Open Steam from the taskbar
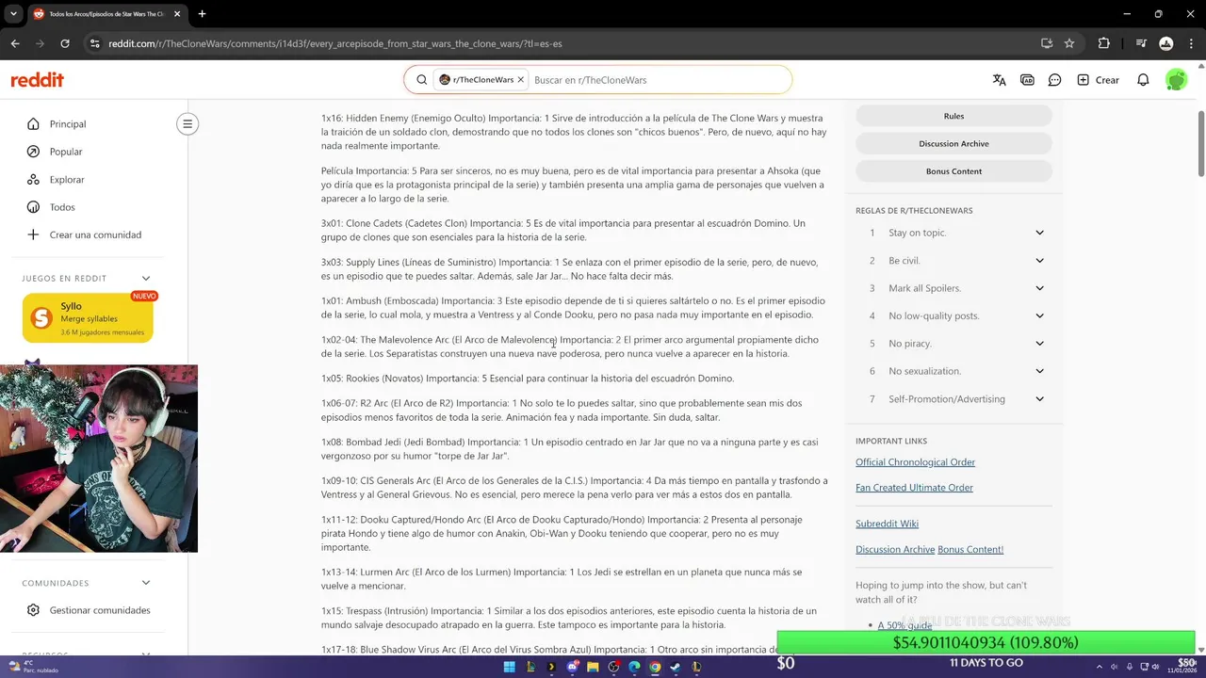This screenshot has width=1206, height=678. pyautogui.click(x=676, y=667)
